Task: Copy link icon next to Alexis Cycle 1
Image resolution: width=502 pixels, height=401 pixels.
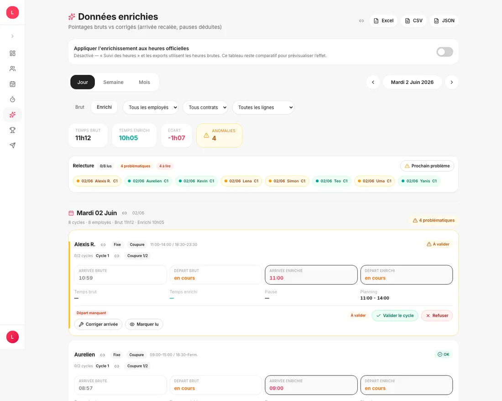Action: pos(117,256)
